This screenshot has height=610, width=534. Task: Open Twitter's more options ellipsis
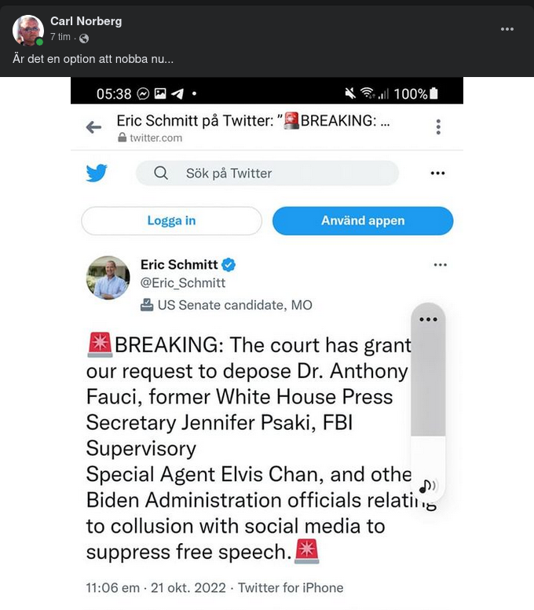pyautogui.click(x=438, y=173)
